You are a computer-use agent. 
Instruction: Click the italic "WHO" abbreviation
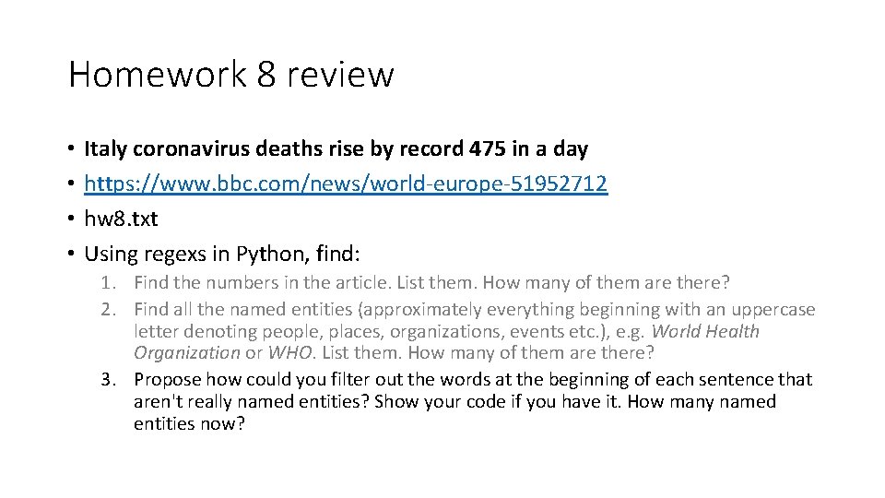coord(288,353)
